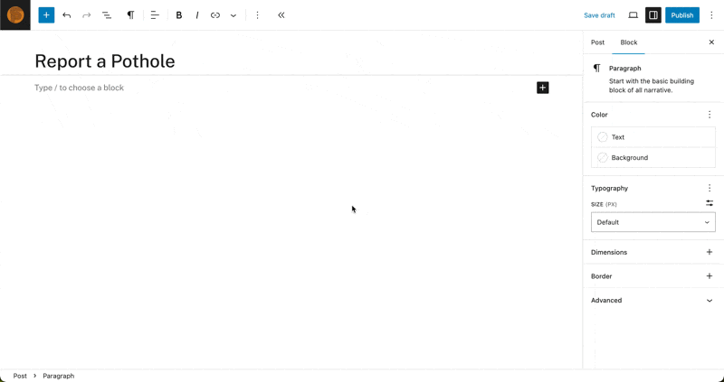724x382 pixels.
Task: Toggle custom font size control
Action: point(710,203)
